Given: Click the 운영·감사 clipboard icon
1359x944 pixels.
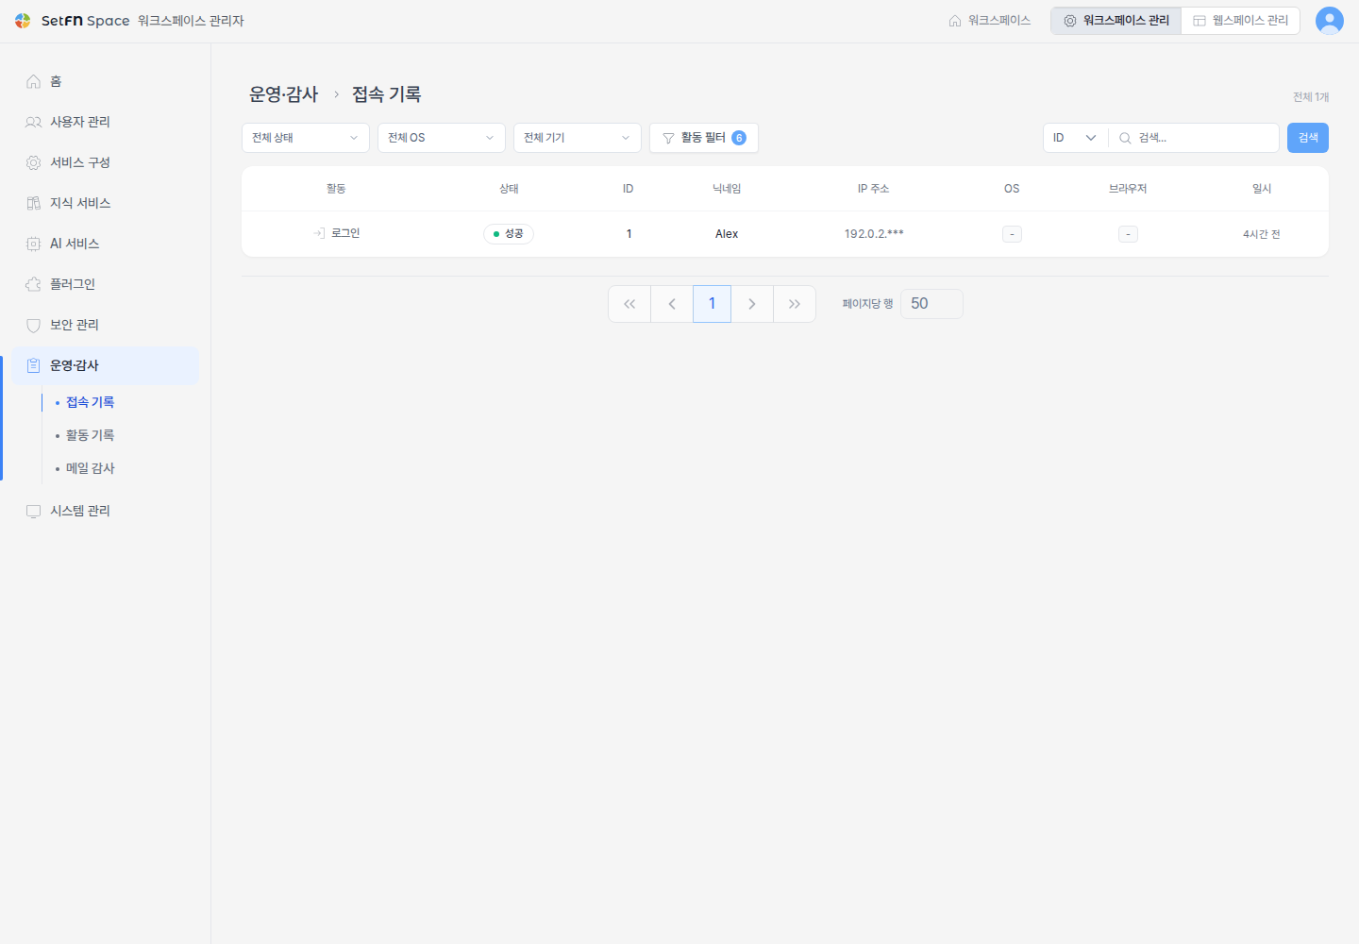Looking at the screenshot, I should point(33,365).
